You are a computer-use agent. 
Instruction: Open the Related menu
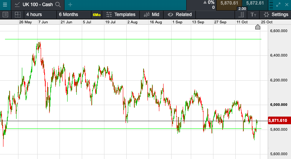[179, 15]
